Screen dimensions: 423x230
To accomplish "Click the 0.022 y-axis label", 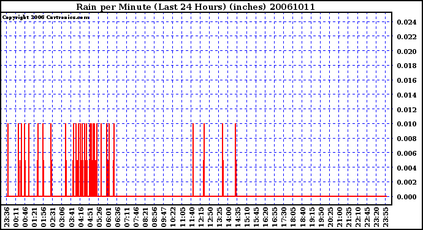I will (x=406, y=37).
